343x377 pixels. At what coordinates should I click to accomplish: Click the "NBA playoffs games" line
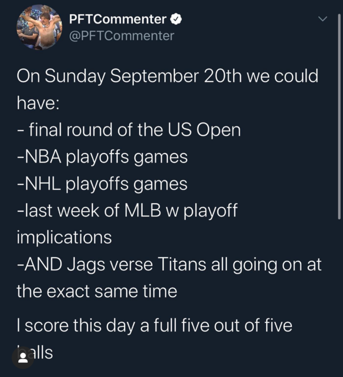coord(102,156)
